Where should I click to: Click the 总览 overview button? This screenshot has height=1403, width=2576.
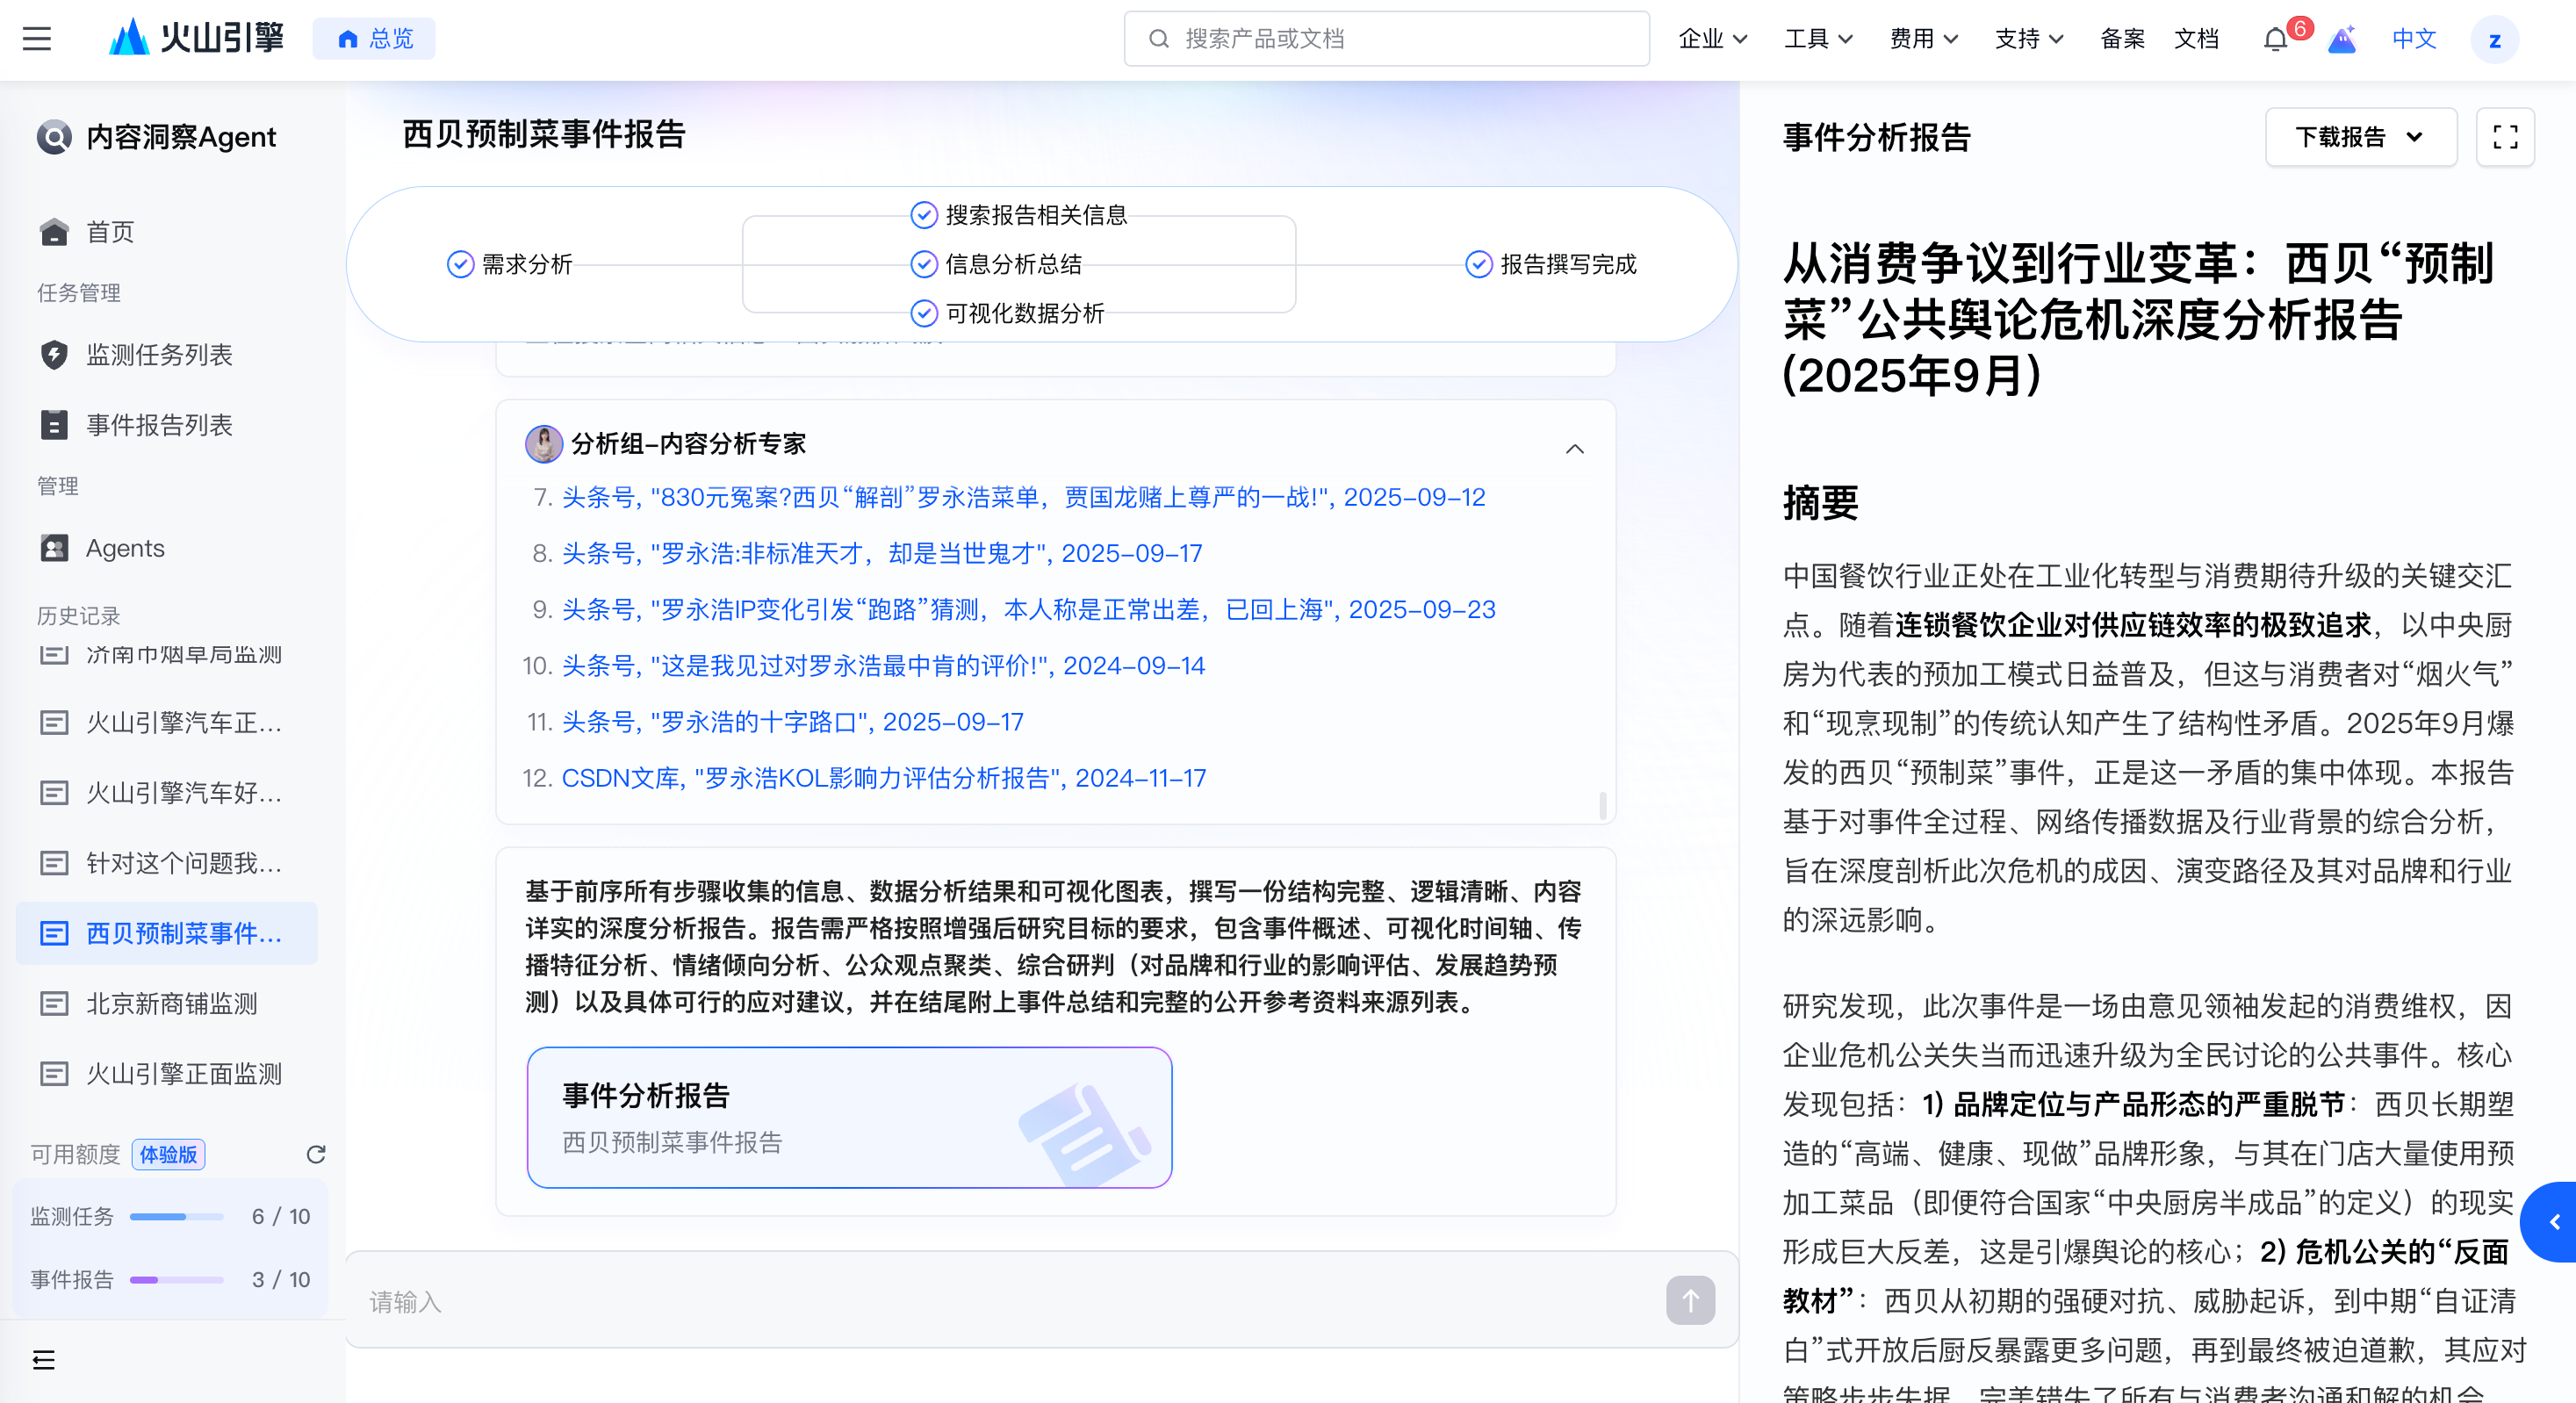click(374, 39)
